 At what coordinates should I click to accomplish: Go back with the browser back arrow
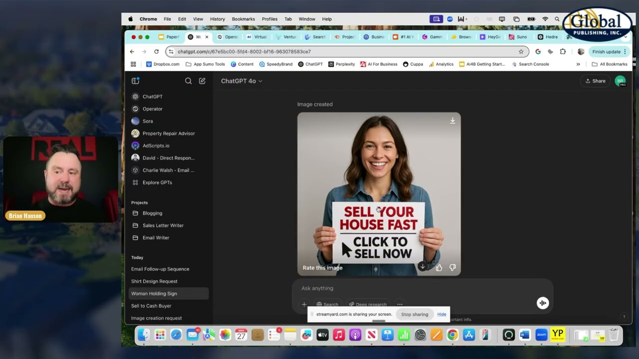[x=132, y=51]
